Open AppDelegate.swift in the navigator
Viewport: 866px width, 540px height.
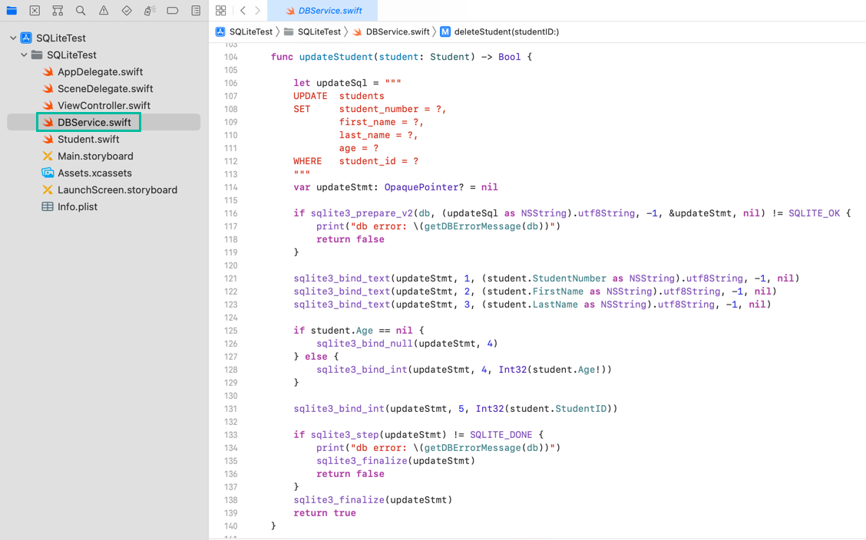[100, 71]
